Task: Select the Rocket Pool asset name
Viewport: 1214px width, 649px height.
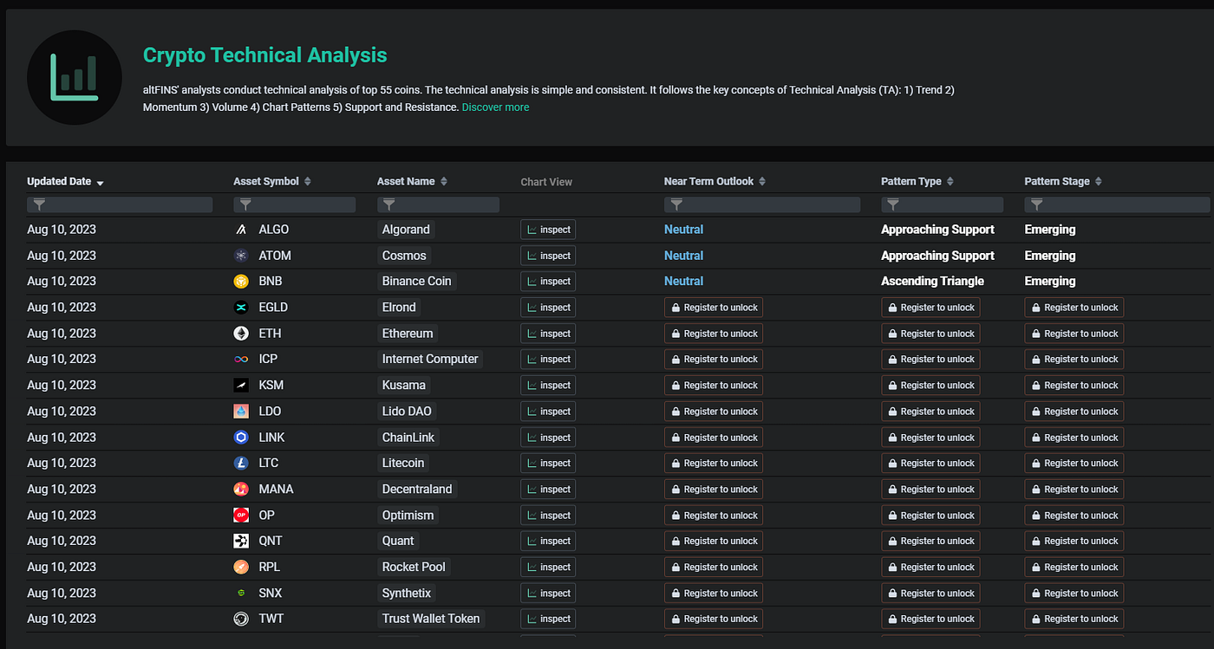Action: (x=414, y=567)
